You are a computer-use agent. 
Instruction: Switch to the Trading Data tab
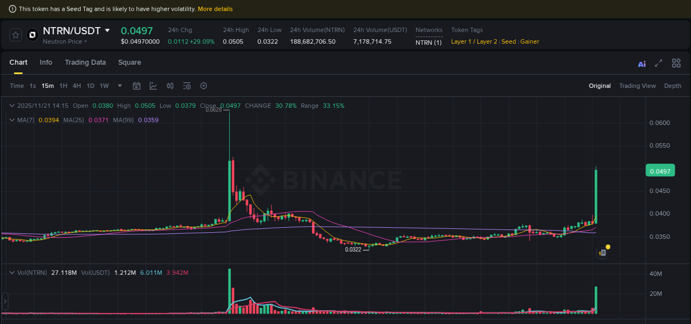tap(85, 62)
